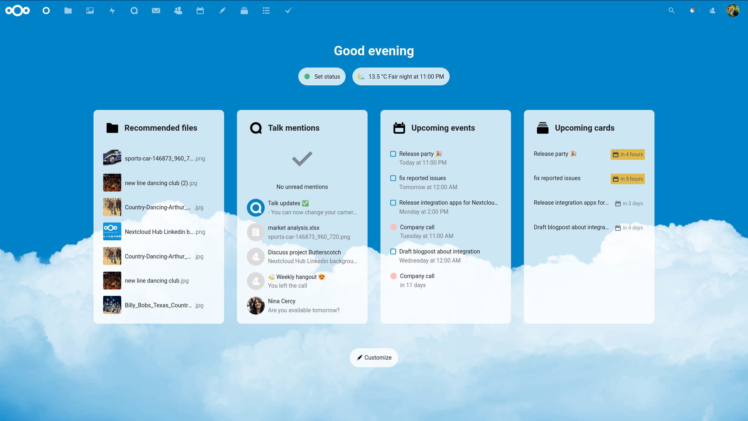Expand Talk updates message thread
Viewport: 748px width, 421px height.
click(x=302, y=208)
